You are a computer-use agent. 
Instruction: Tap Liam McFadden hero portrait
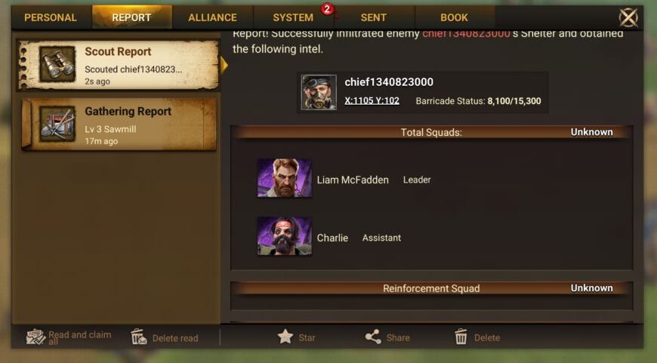285,178
